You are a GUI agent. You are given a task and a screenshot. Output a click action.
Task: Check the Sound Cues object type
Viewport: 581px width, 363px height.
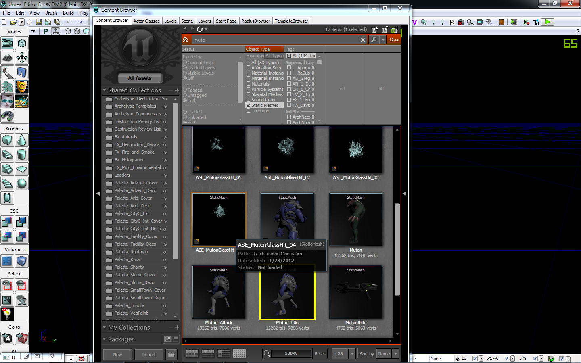pos(249,100)
